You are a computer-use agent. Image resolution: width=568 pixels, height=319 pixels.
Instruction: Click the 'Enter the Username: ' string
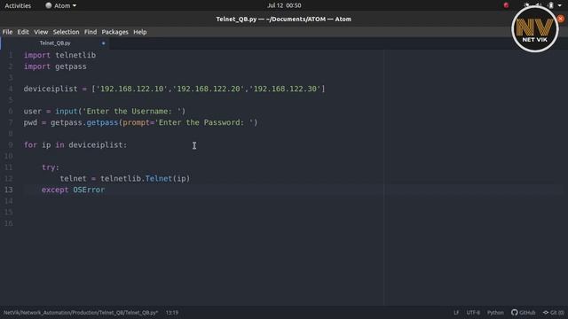[131, 112]
